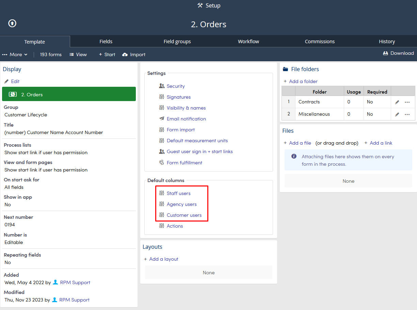
Task: Click the people icon beside Guest user sign in
Action: (x=162, y=151)
